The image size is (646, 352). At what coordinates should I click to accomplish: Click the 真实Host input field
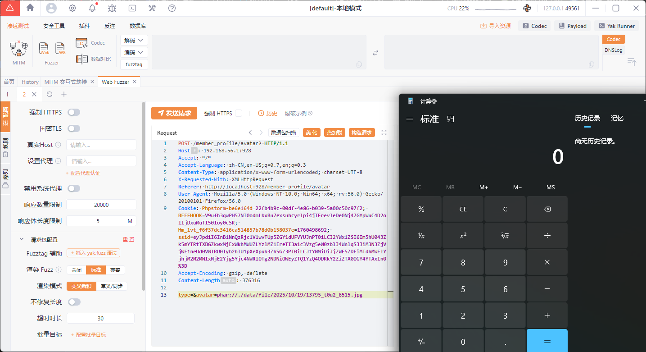click(101, 145)
